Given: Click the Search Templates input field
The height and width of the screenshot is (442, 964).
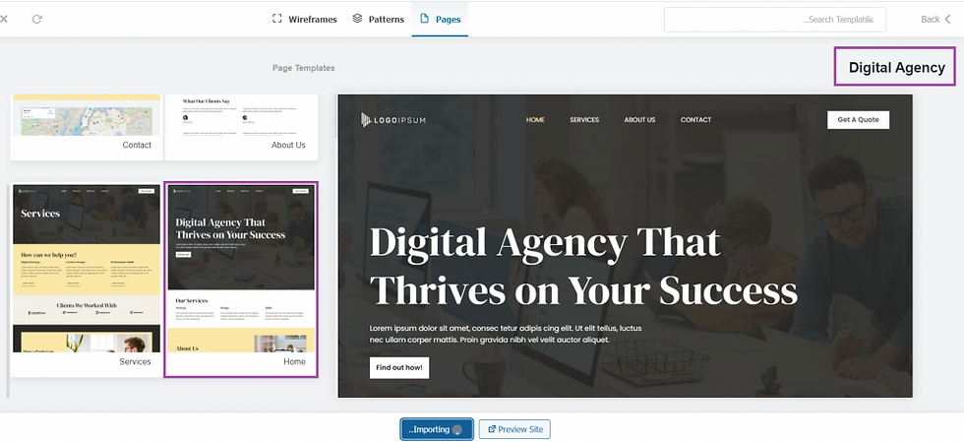Looking at the screenshot, I should [x=775, y=19].
